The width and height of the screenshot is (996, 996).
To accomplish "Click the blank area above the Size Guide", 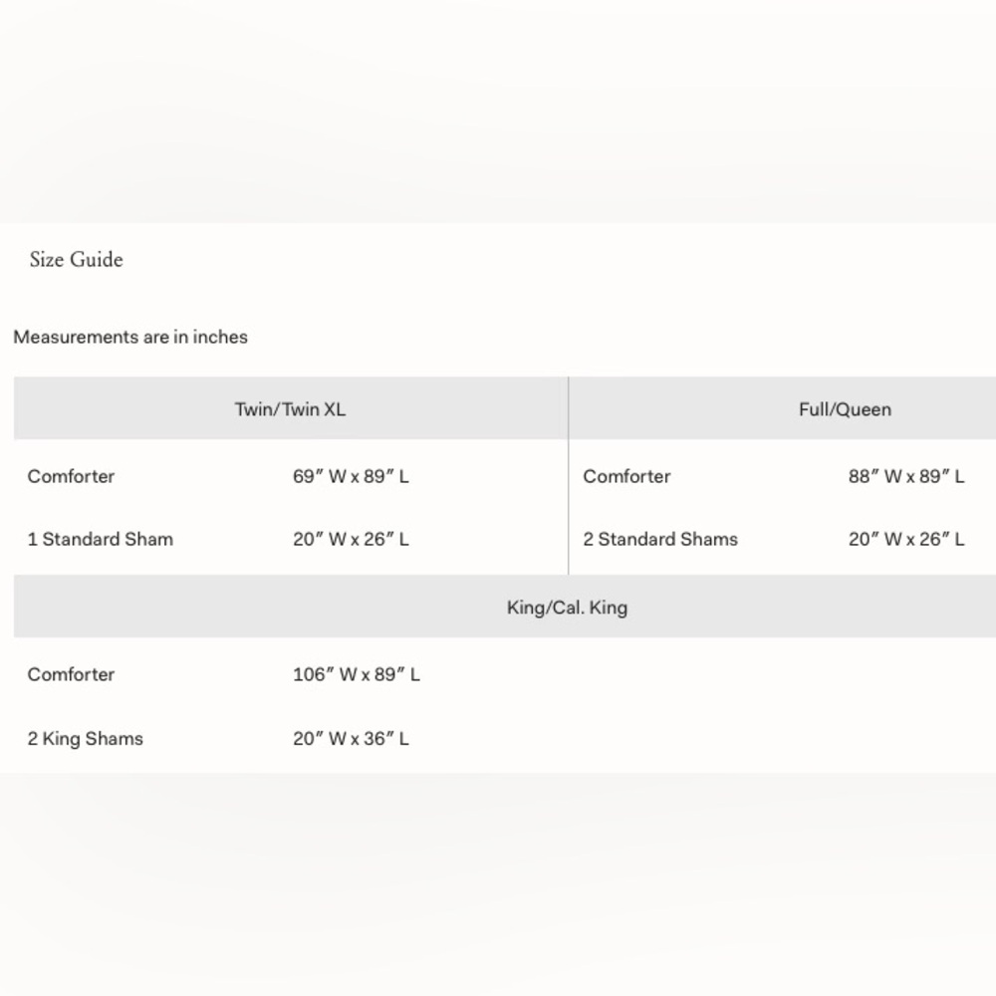I will [498, 110].
